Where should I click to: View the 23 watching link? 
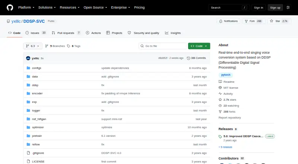(229, 105)
